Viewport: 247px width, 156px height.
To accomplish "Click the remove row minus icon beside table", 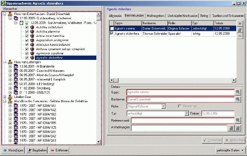I will click(x=240, y=36).
